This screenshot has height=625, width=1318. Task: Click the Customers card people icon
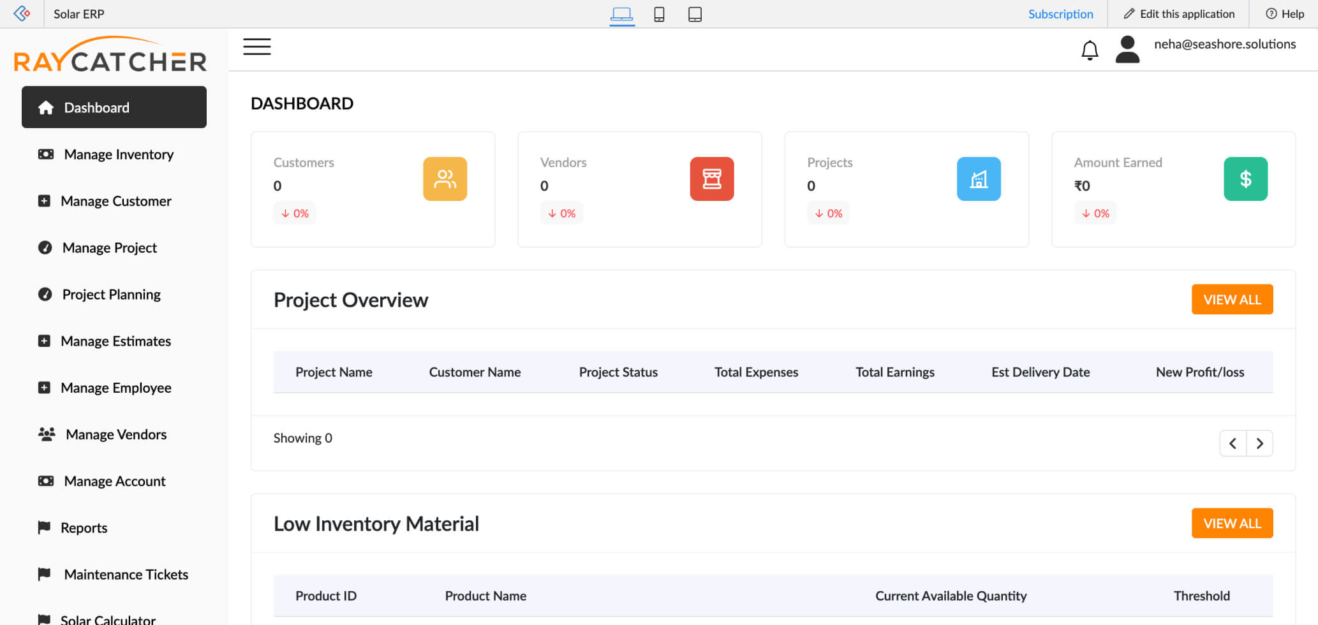tap(445, 179)
